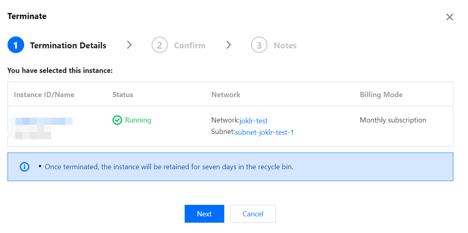This screenshot has height=233, width=468.
Task: Click the Monthly subscription billing text
Action: [393, 120]
